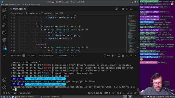Open the Manage gear in activity bar

click(4, 87)
